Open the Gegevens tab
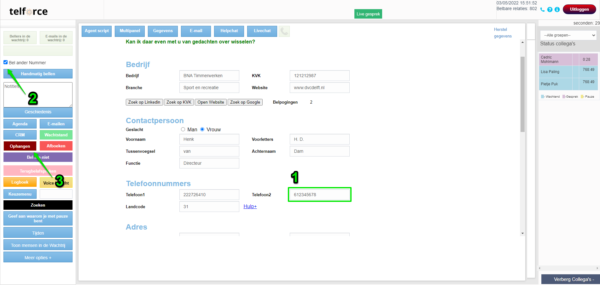The height and width of the screenshot is (285, 600). [163, 31]
